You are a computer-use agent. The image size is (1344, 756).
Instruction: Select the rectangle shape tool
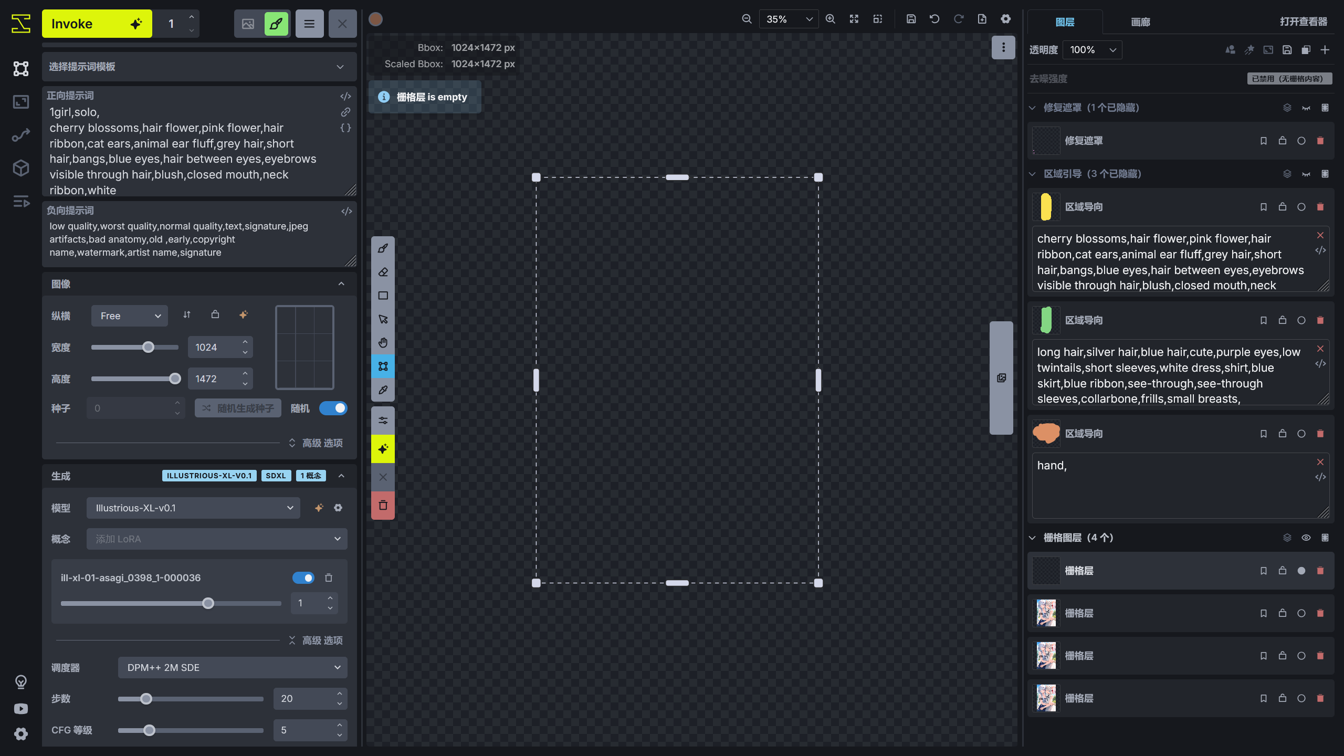[x=383, y=296]
